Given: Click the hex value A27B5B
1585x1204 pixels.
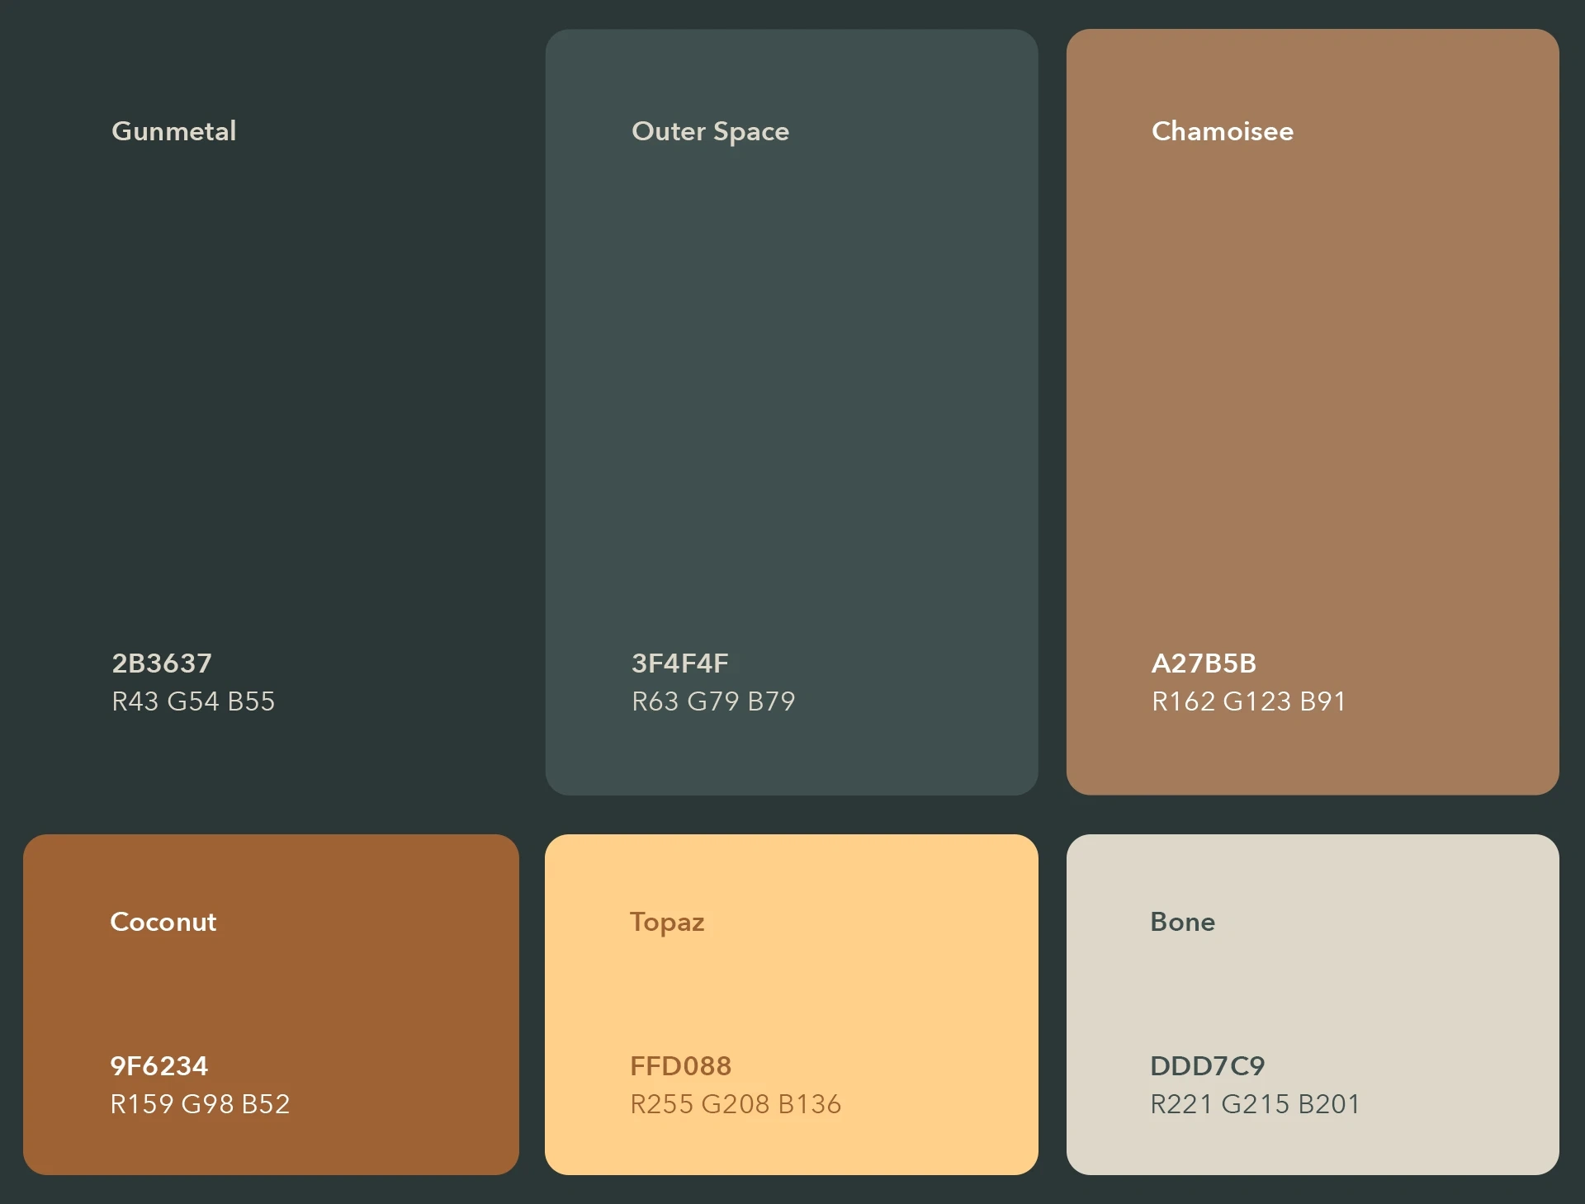Looking at the screenshot, I should tap(1203, 663).
